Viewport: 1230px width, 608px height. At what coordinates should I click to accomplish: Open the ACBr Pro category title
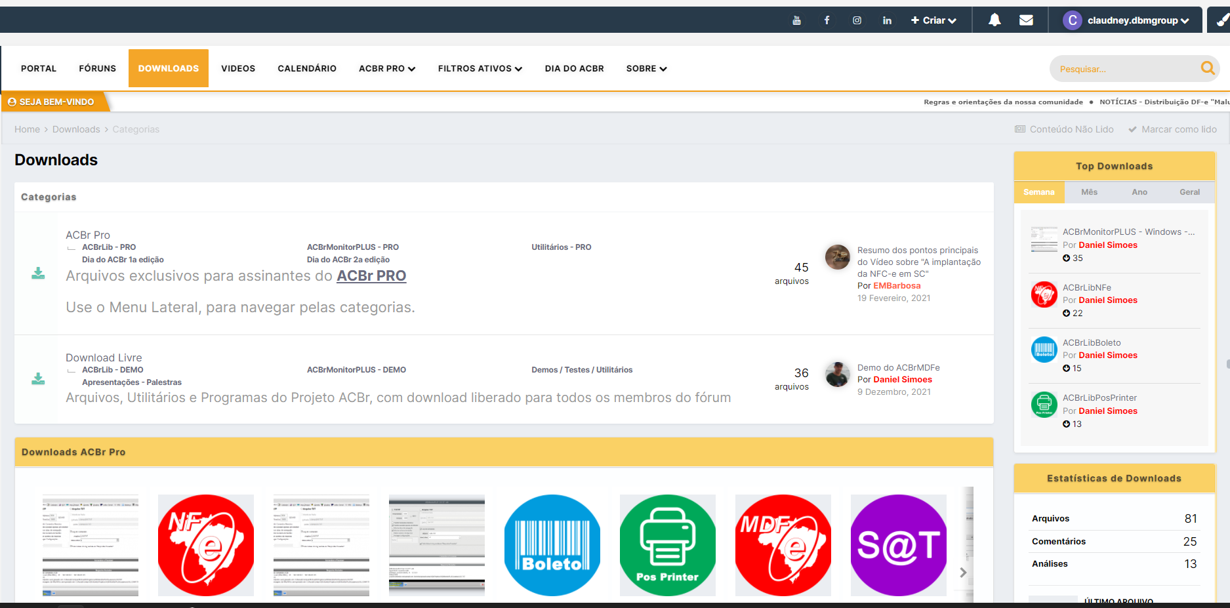coord(88,235)
